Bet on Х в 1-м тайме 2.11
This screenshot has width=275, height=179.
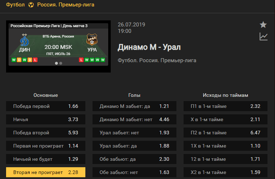pos(226,119)
